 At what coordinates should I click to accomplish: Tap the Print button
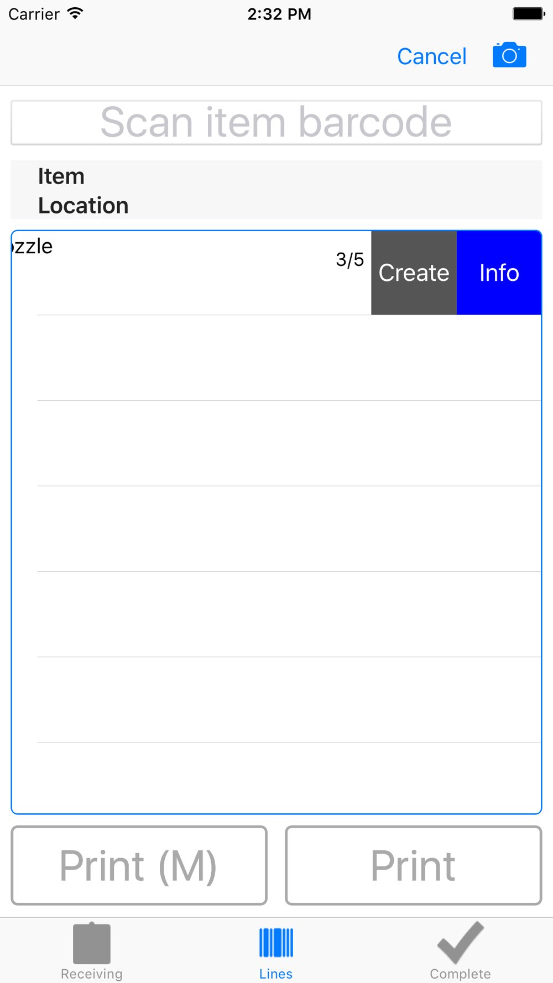pos(414,865)
